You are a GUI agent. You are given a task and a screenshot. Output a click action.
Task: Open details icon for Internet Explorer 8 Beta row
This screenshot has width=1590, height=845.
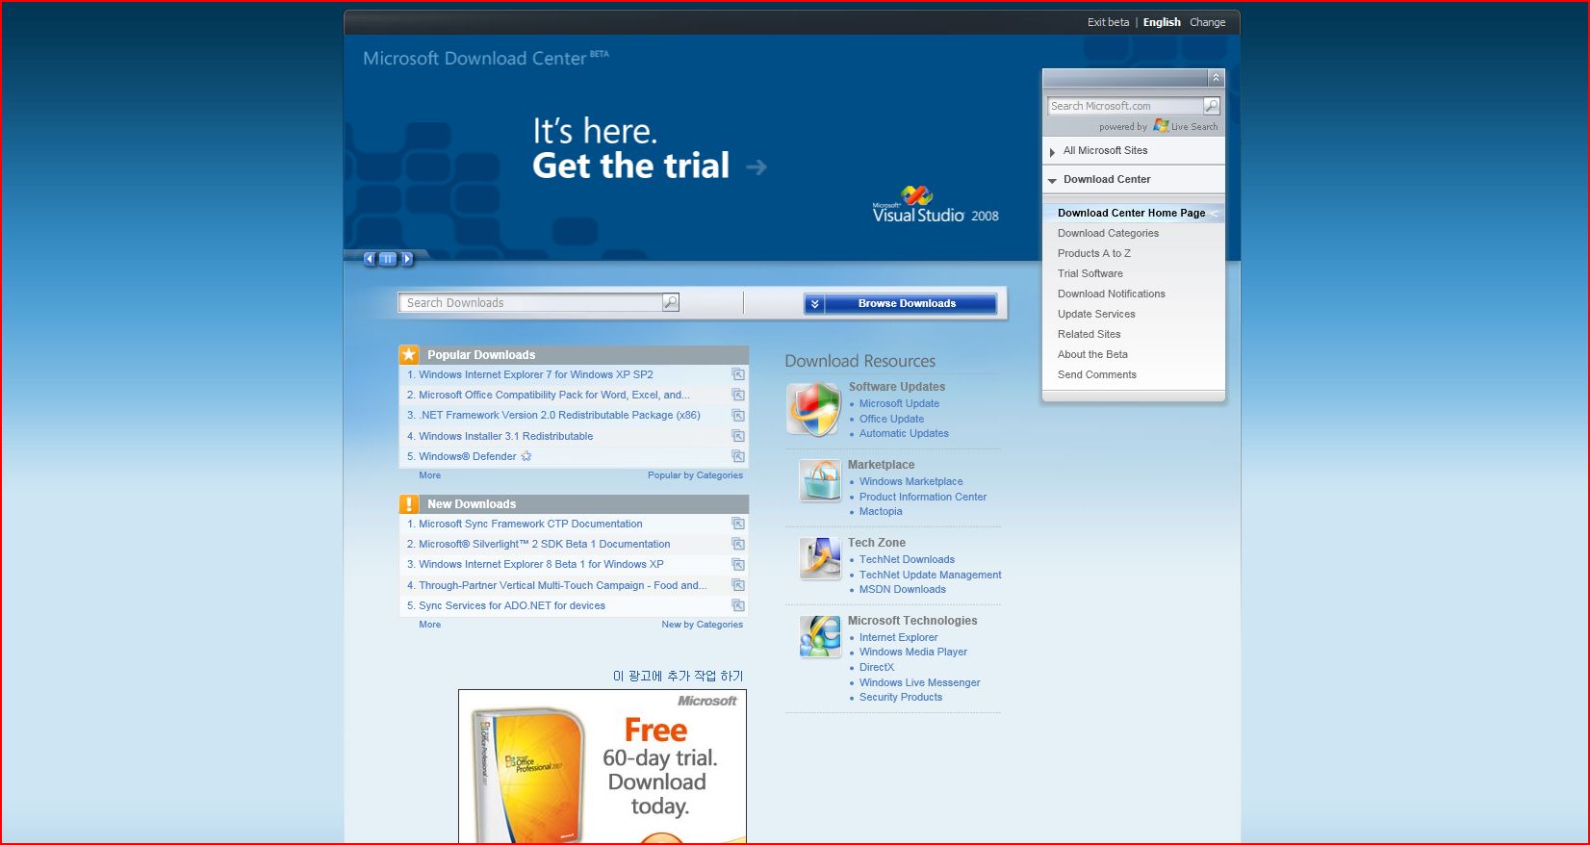pos(738,565)
